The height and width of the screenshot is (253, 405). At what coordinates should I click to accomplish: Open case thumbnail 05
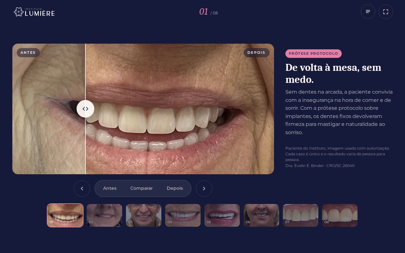click(222, 215)
